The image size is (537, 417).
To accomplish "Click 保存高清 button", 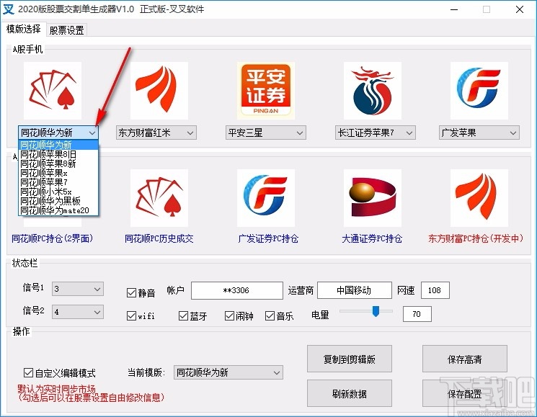I will tap(465, 359).
